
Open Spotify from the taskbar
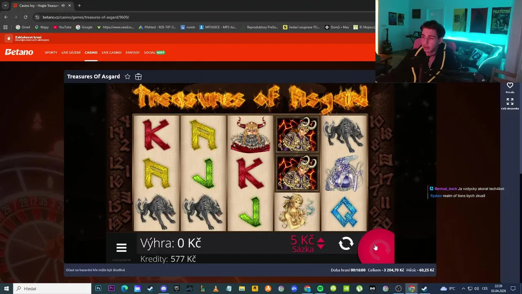point(320,289)
